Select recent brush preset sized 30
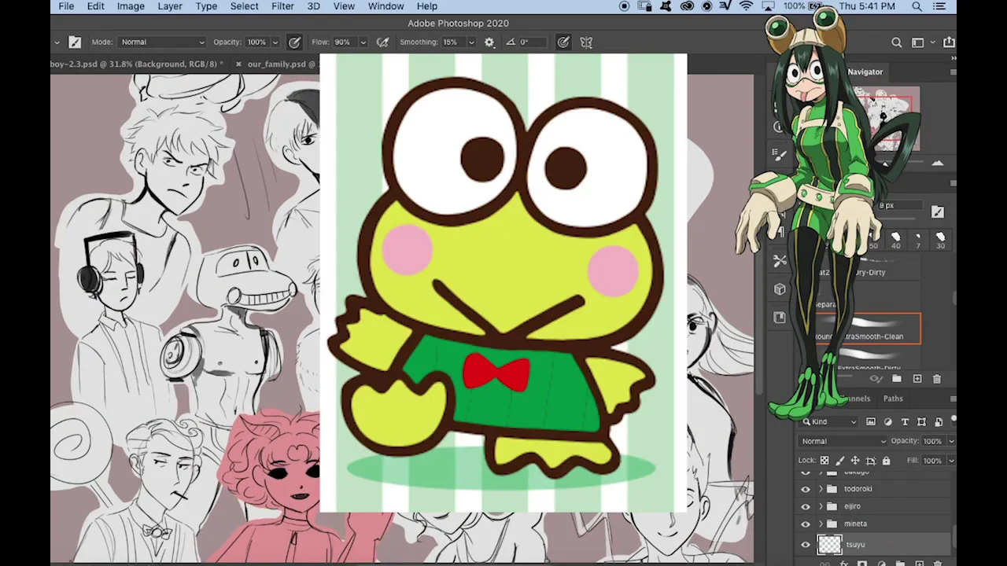This screenshot has width=1007, height=566. (x=940, y=240)
